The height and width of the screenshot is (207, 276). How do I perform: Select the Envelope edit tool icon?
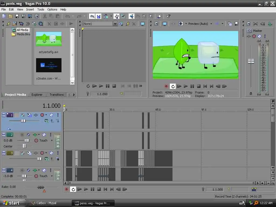coord(138,16)
